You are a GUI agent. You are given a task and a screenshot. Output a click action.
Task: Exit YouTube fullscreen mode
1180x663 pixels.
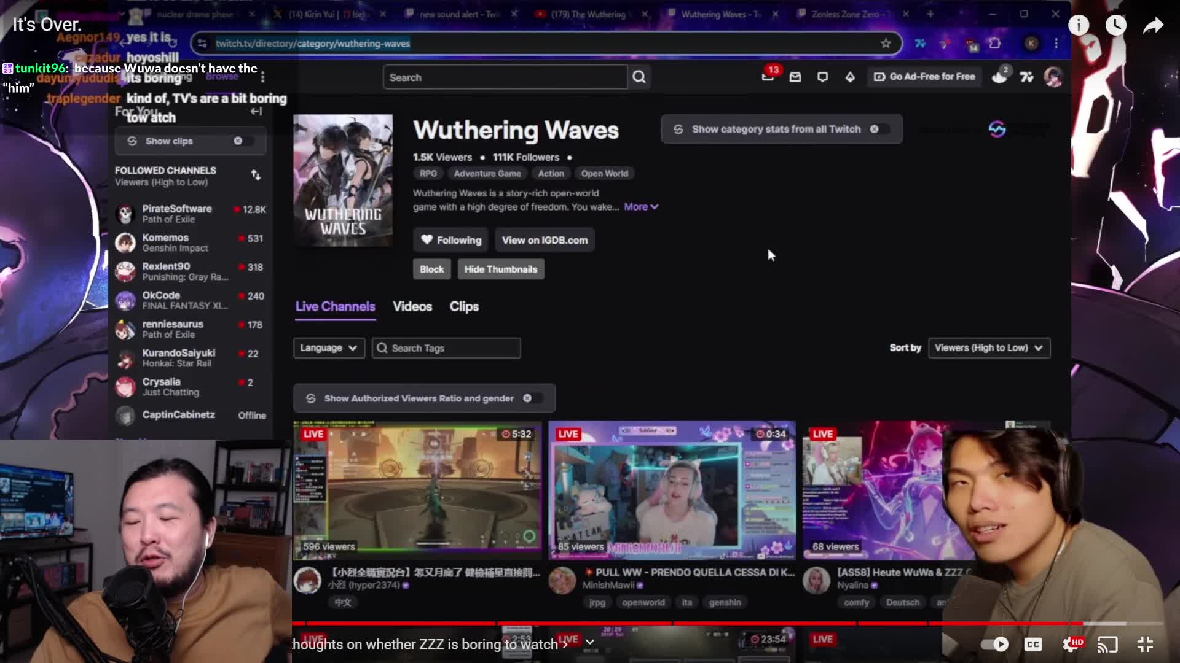(1145, 644)
